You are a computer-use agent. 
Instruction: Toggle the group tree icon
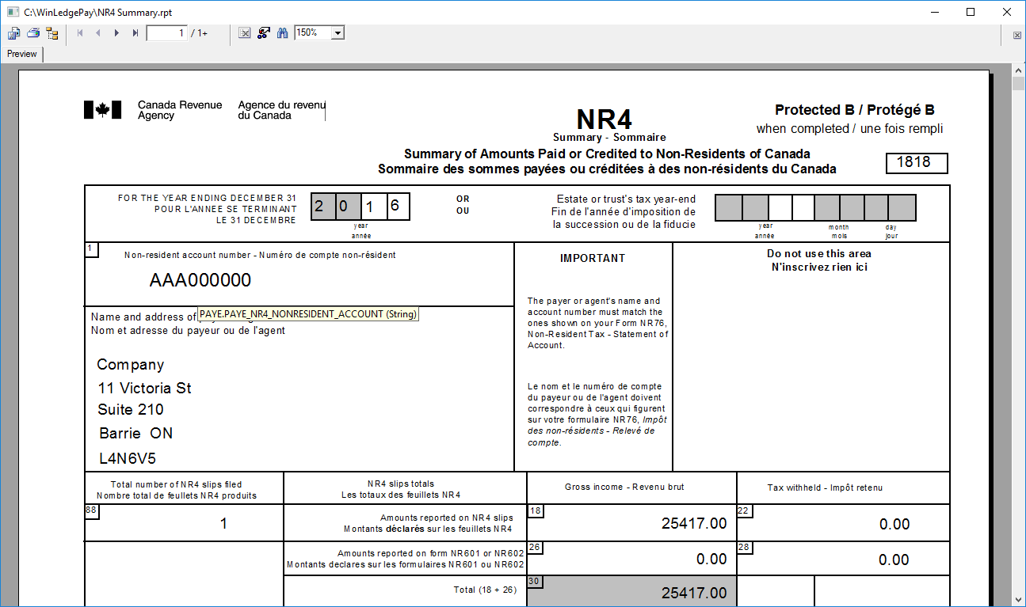[x=52, y=33]
